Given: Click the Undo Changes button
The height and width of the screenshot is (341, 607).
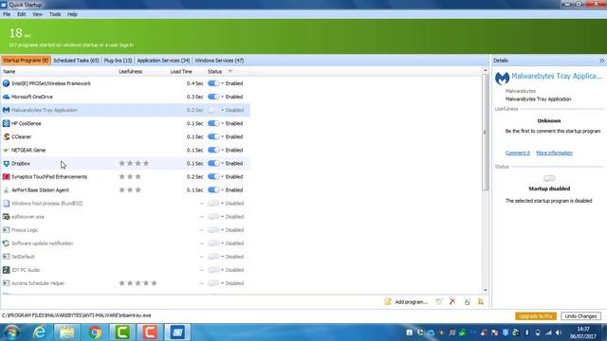Looking at the screenshot, I should pyautogui.click(x=580, y=316).
